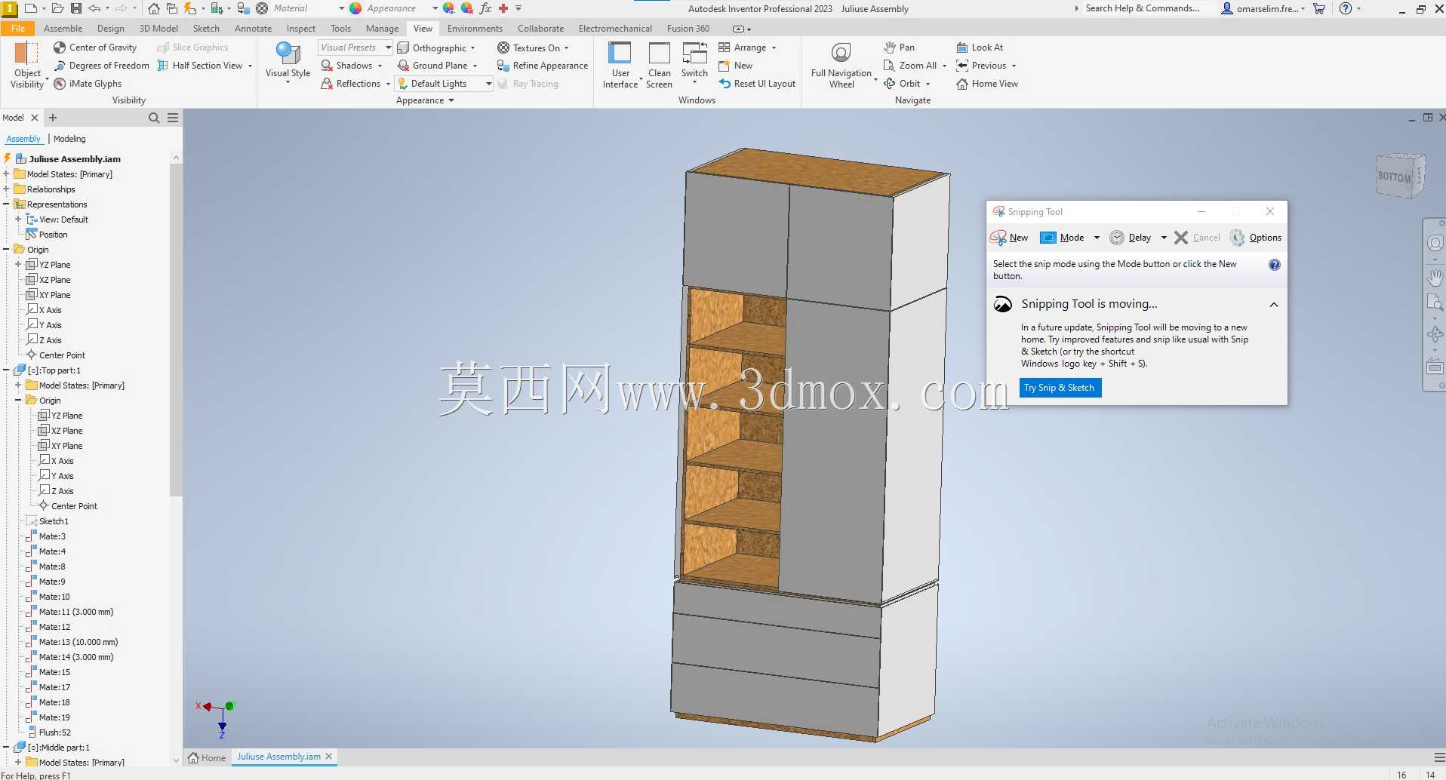Open Options in Snipping Tool
This screenshot has width=1446, height=780.
pyautogui.click(x=1256, y=238)
